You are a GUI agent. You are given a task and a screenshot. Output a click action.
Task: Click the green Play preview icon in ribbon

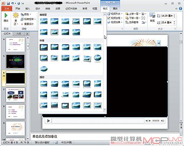pos(6,15)
